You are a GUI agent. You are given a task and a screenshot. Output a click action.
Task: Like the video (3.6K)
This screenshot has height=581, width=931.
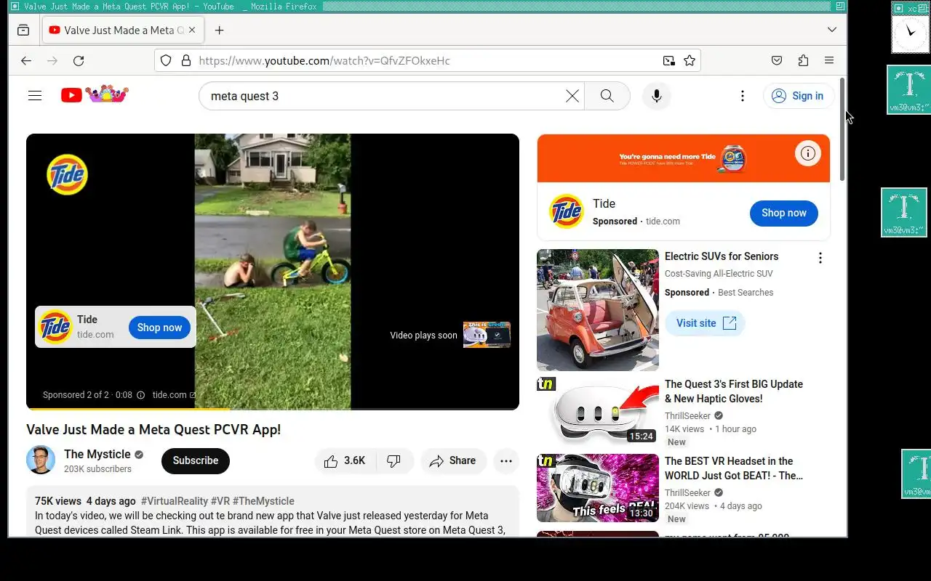345,461
